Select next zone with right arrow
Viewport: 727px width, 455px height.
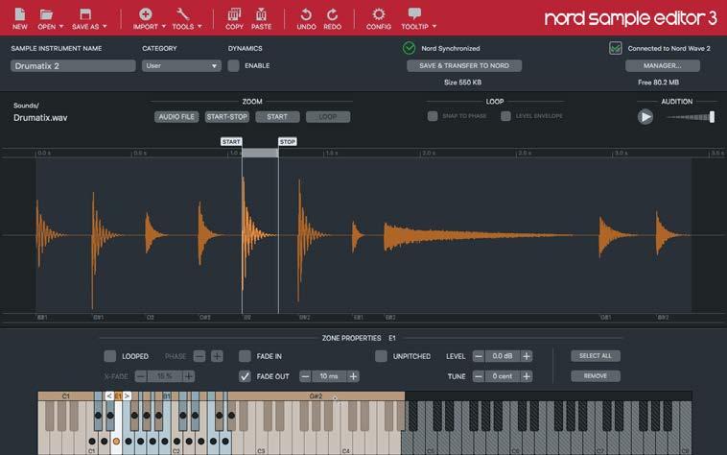(127, 396)
